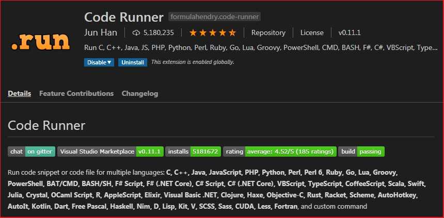
Task: Switch to the Changelog tab
Action: point(140,93)
